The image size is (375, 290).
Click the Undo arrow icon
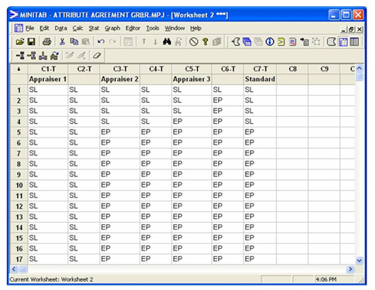(x=101, y=42)
